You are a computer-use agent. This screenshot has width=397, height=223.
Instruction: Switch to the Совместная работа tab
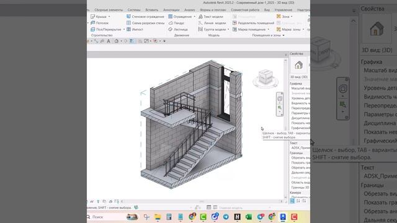pos(245,10)
